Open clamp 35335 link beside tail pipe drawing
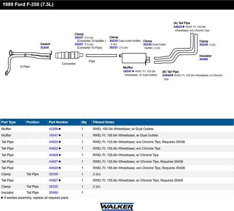The image size is (234, 211). [204, 44]
